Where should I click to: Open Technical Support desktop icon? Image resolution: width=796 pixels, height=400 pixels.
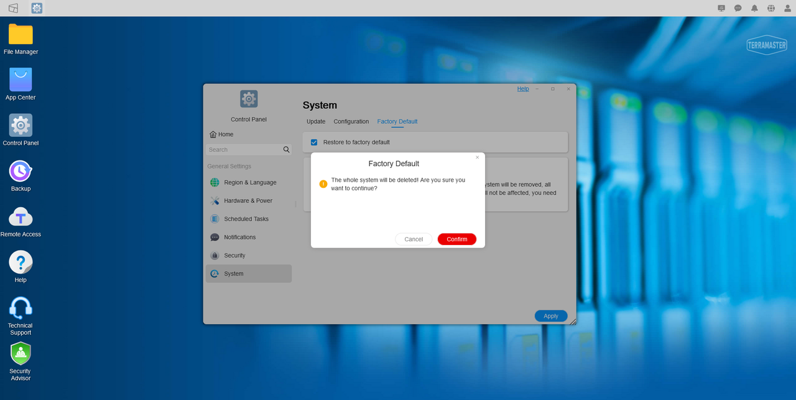pos(21,308)
